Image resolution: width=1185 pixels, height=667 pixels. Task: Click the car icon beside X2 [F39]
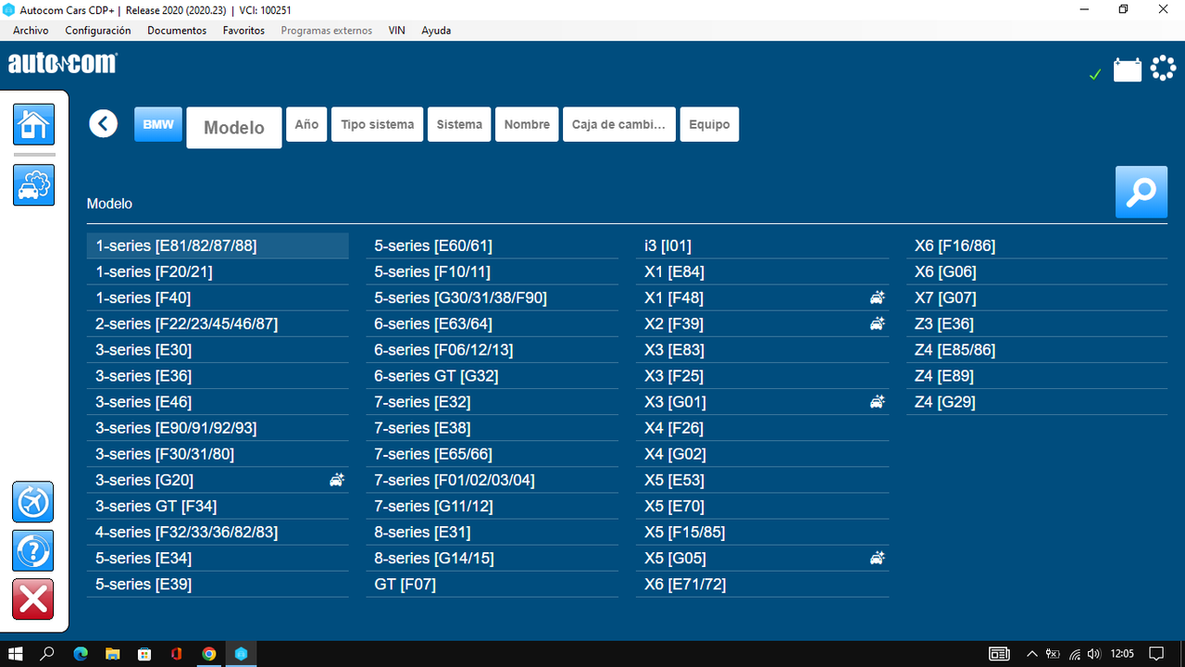877,323
